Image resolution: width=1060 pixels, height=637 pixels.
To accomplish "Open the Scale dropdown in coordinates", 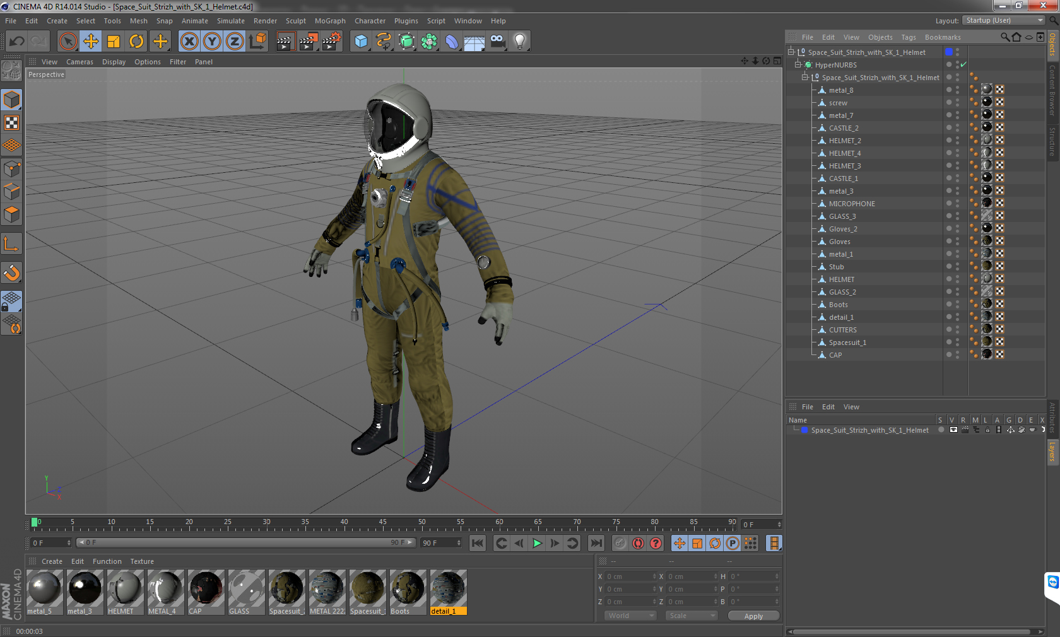I will [x=692, y=616].
